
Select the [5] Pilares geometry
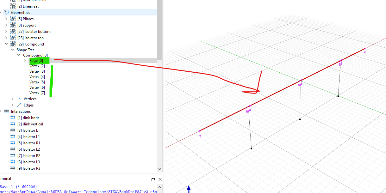[26, 19]
